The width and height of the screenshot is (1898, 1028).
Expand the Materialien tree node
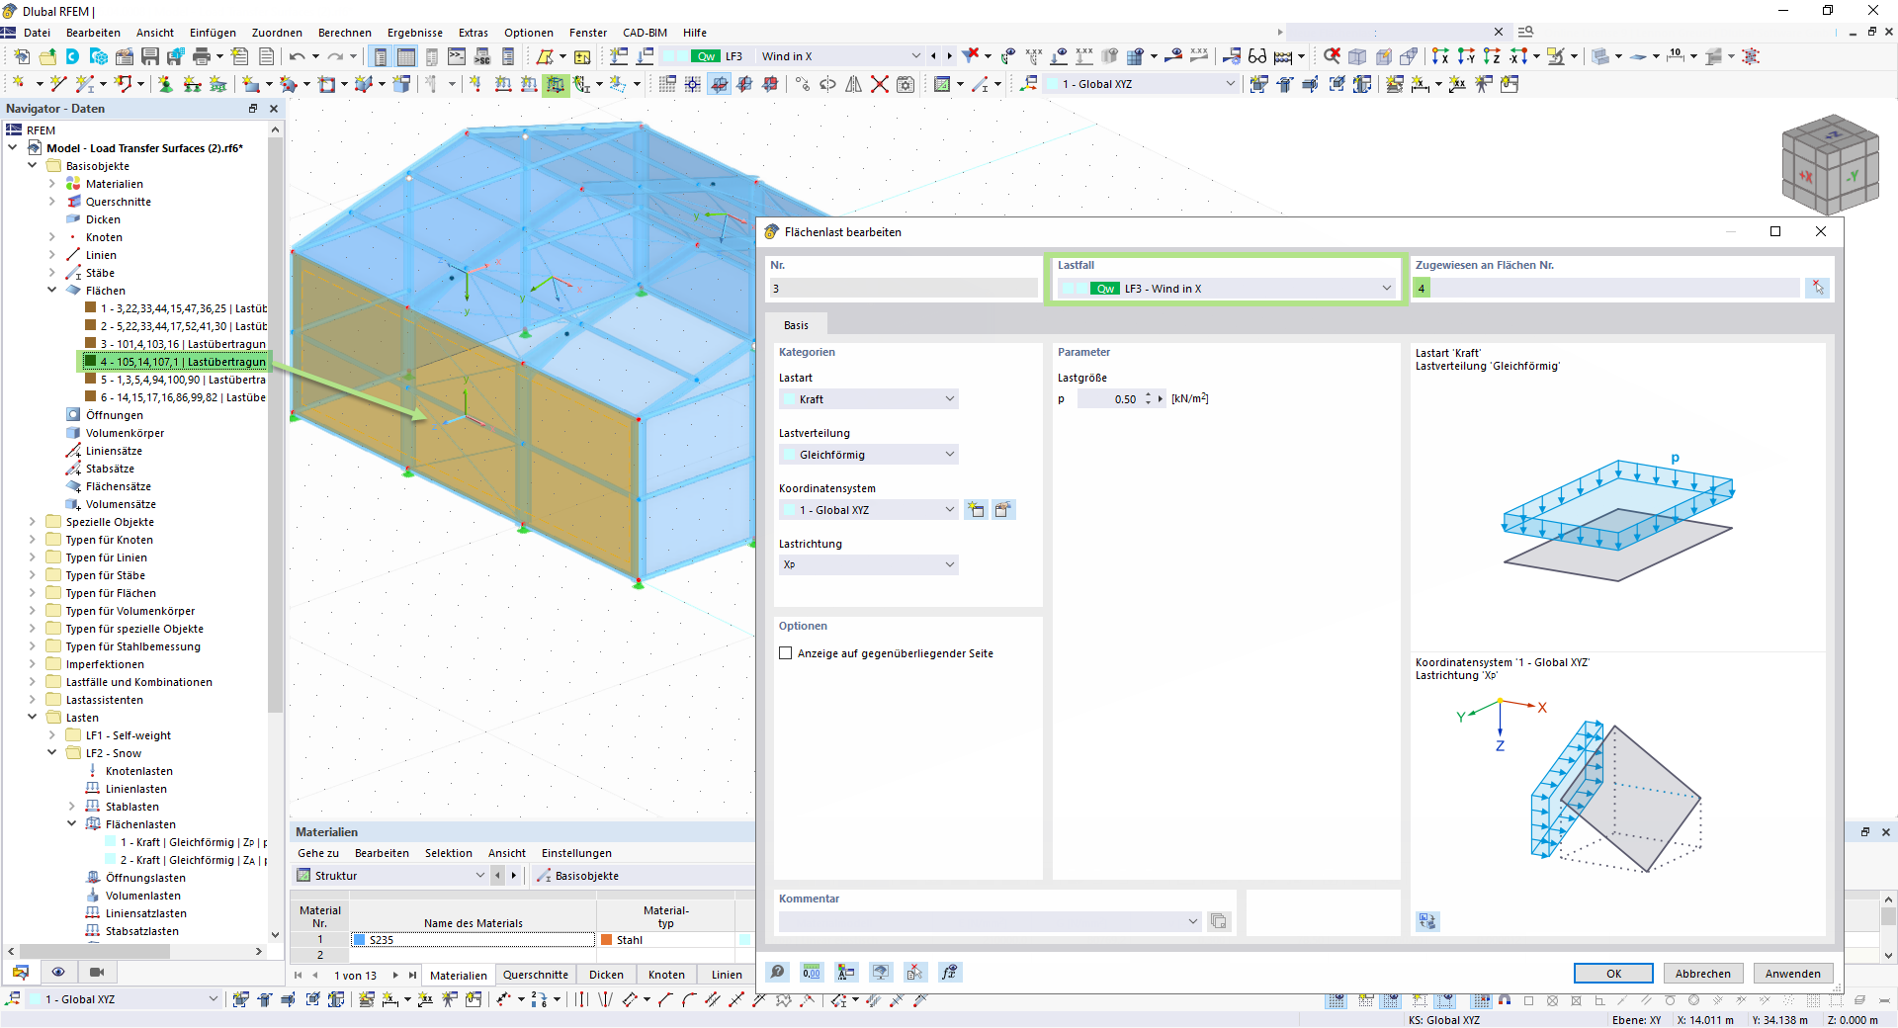coord(52,184)
